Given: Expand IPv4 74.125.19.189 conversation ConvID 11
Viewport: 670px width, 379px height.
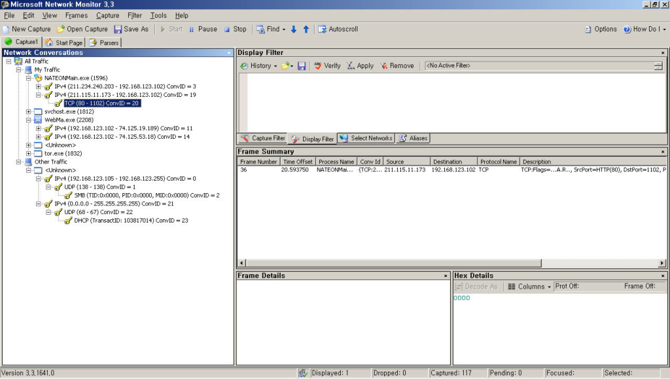Looking at the screenshot, I should point(39,128).
